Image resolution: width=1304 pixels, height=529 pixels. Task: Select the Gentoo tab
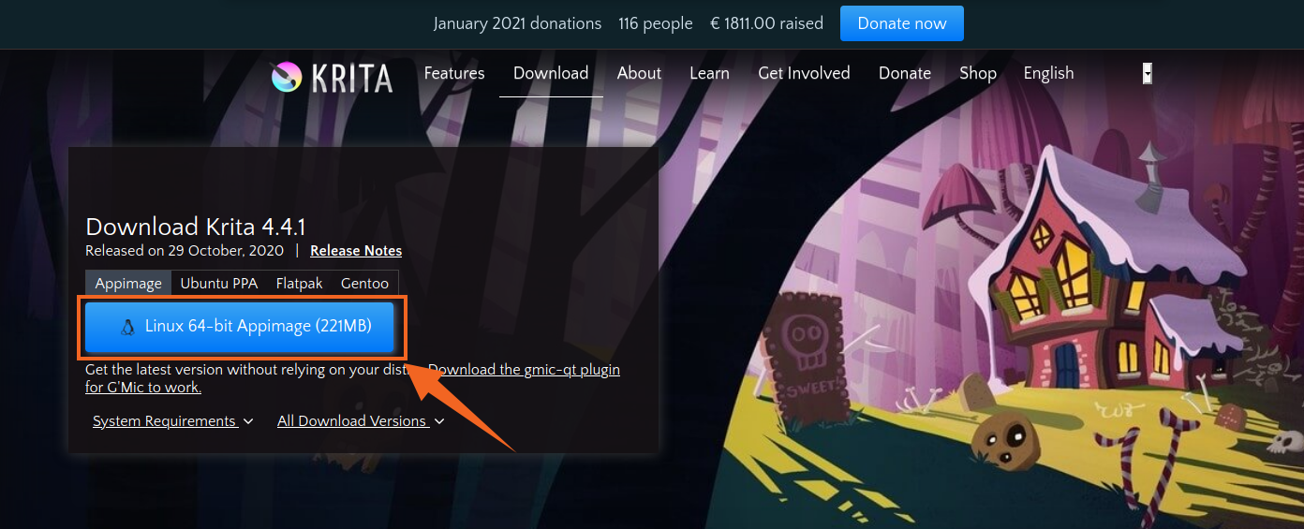[x=364, y=283]
